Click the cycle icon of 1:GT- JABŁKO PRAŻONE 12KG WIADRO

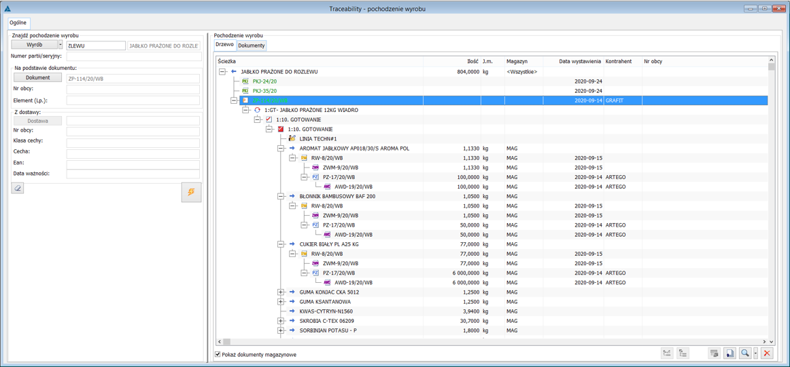257,110
